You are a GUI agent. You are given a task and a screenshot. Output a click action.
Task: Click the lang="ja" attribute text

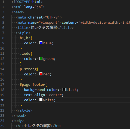coord(33,7)
